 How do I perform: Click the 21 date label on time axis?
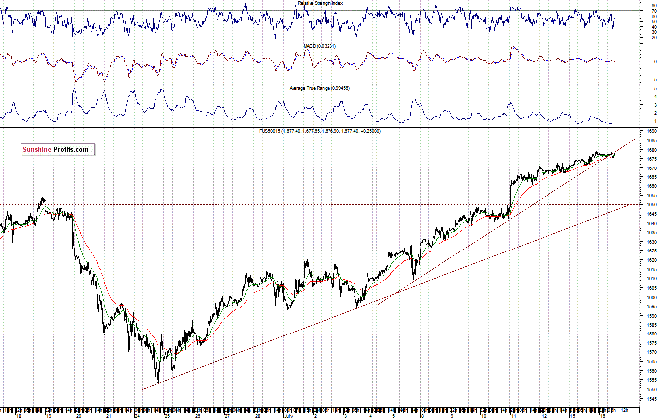click(108, 415)
